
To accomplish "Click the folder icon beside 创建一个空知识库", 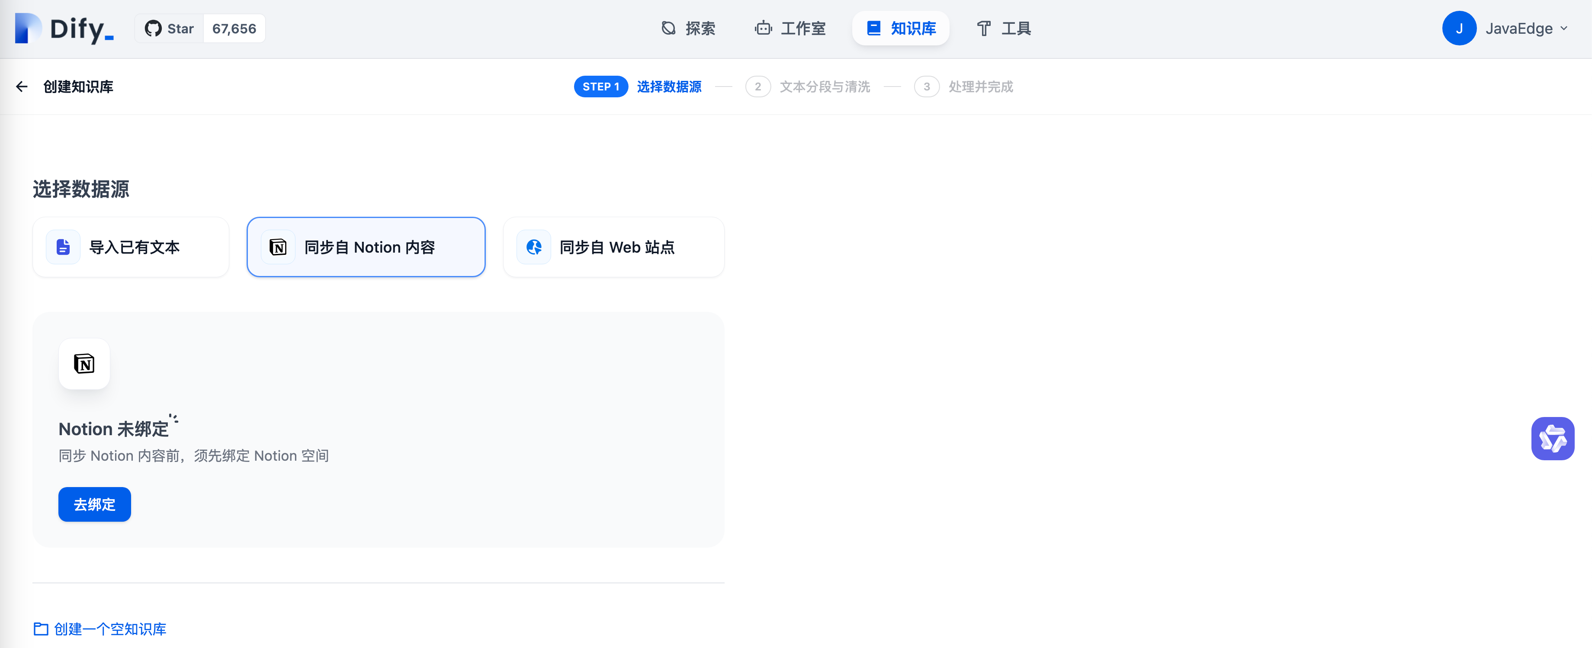I will click(40, 629).
